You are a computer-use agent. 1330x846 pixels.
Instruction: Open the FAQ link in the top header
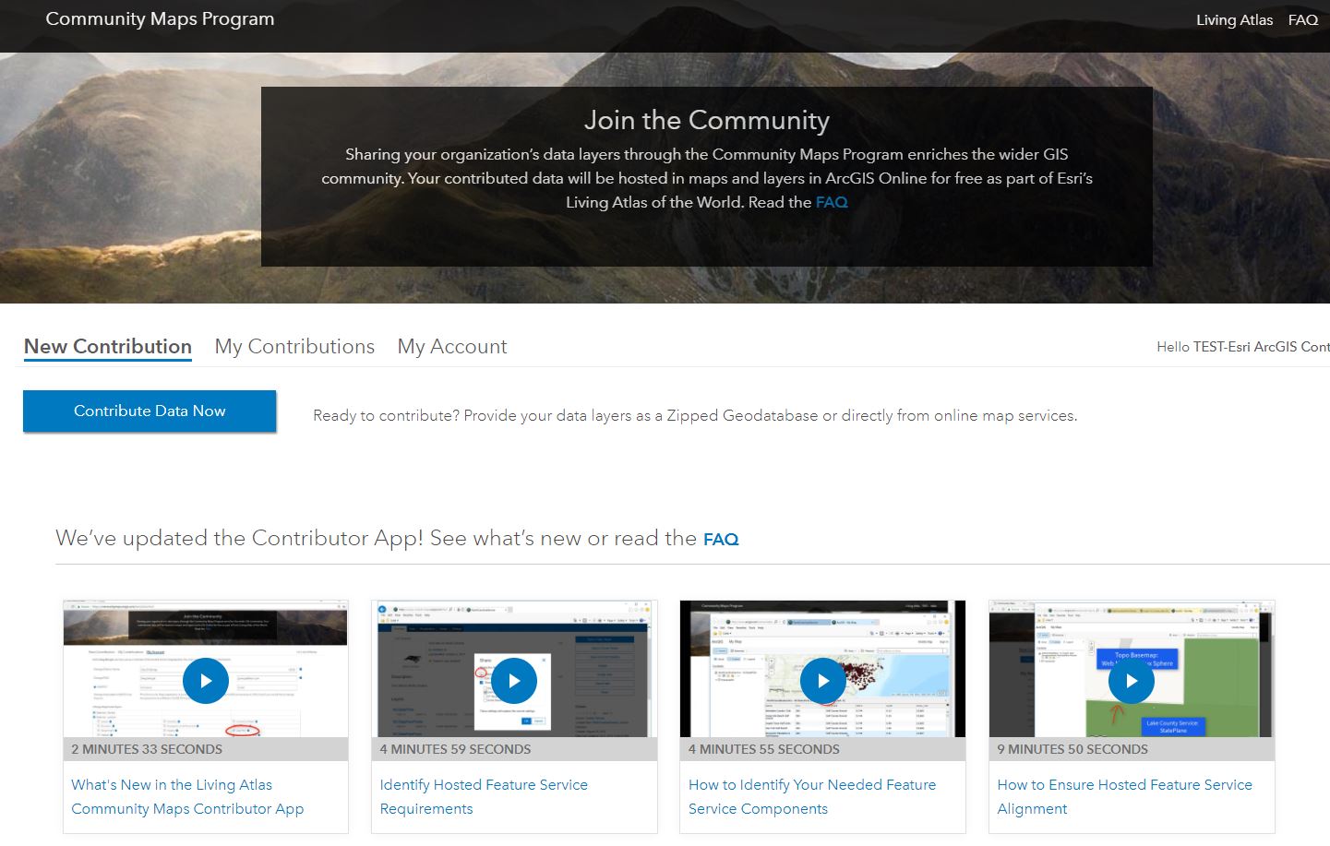tap(1303, 19)
